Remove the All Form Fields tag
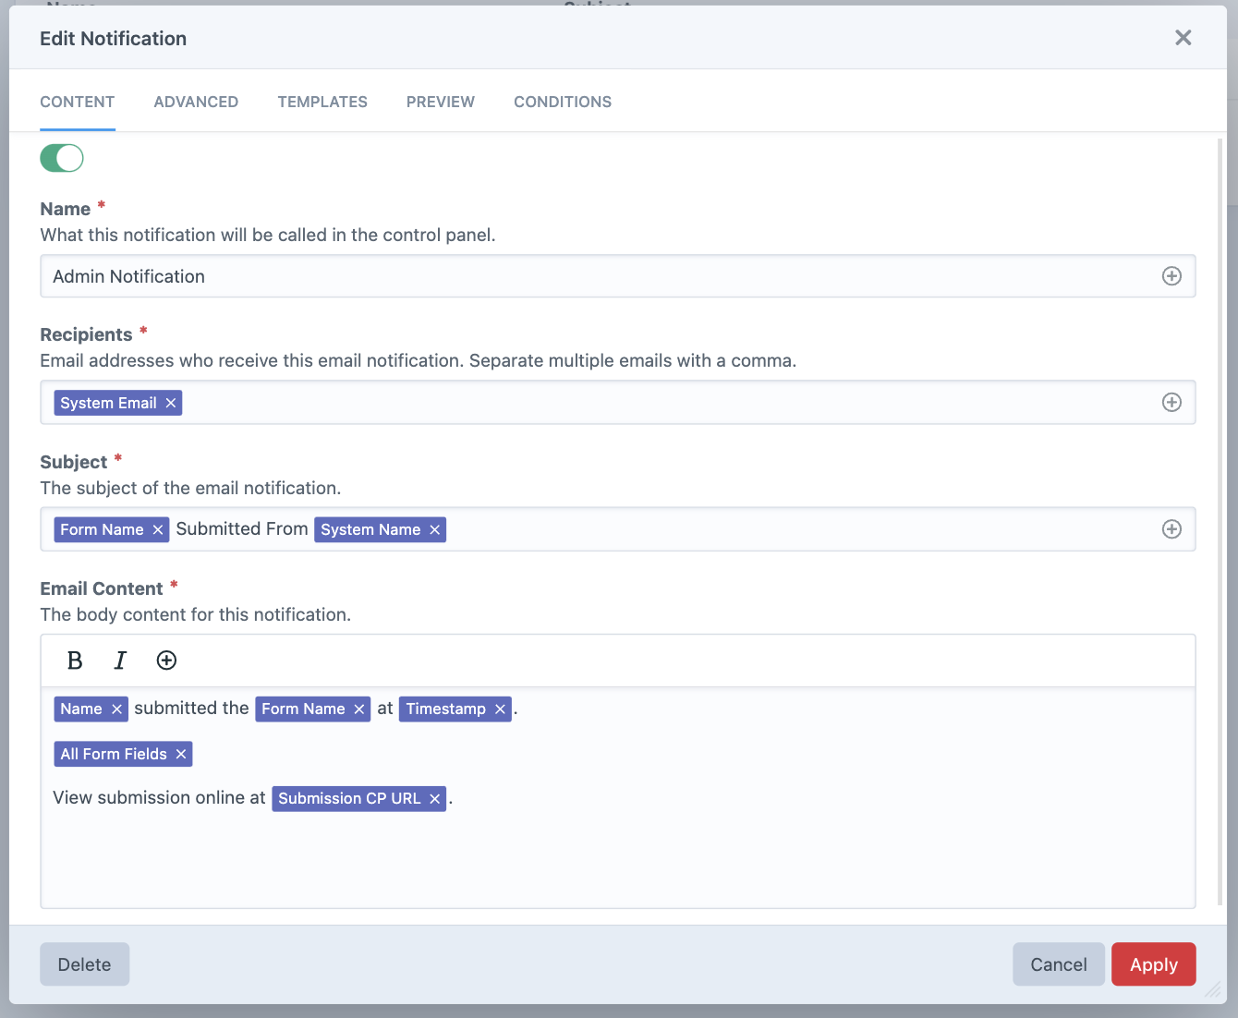This screenshot has width=1238, height=1018. click(179, 754)
